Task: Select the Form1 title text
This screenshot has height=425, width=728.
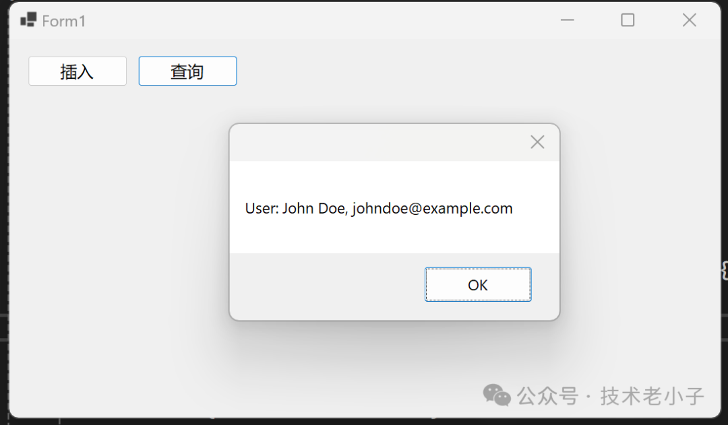Action: click(63, 22)
